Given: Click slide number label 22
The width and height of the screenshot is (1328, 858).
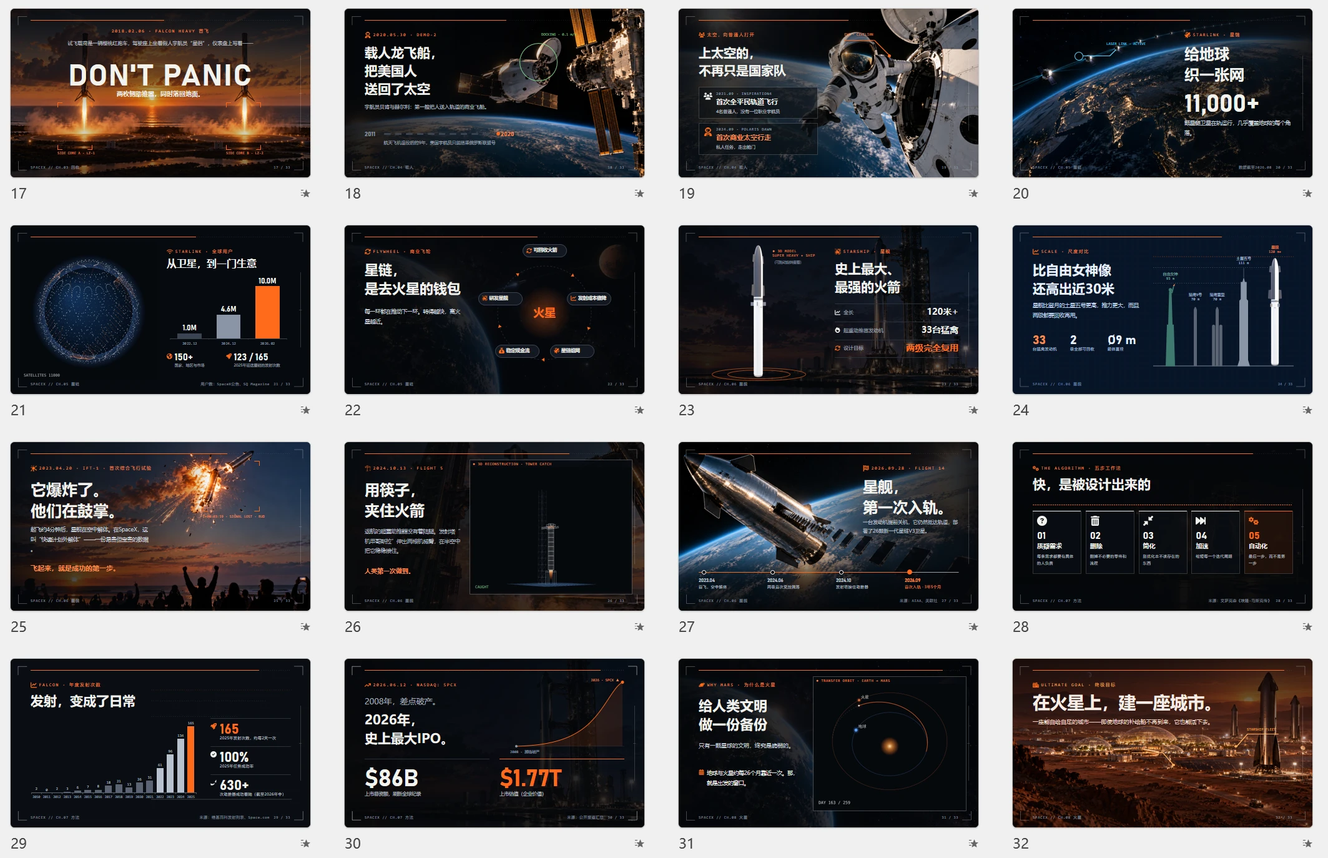Looking at the screenshot, I should click(x=353, y=410).
